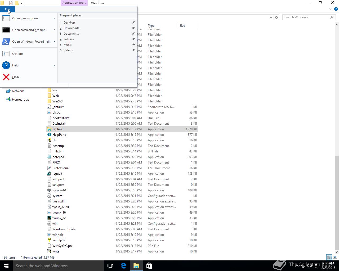The height and width of the screenshot is (271, 339).
Task: Expand the ribbon with the chevron
Action: click(330, 9)
